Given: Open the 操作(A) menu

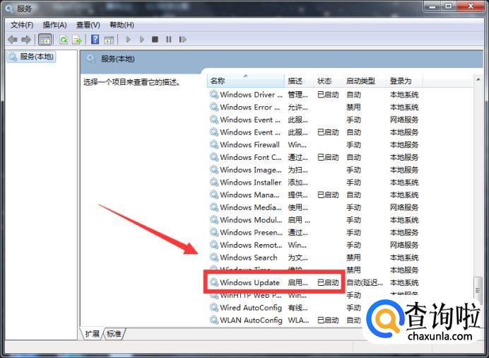Looking at the screenshot, I should point(54,25).
